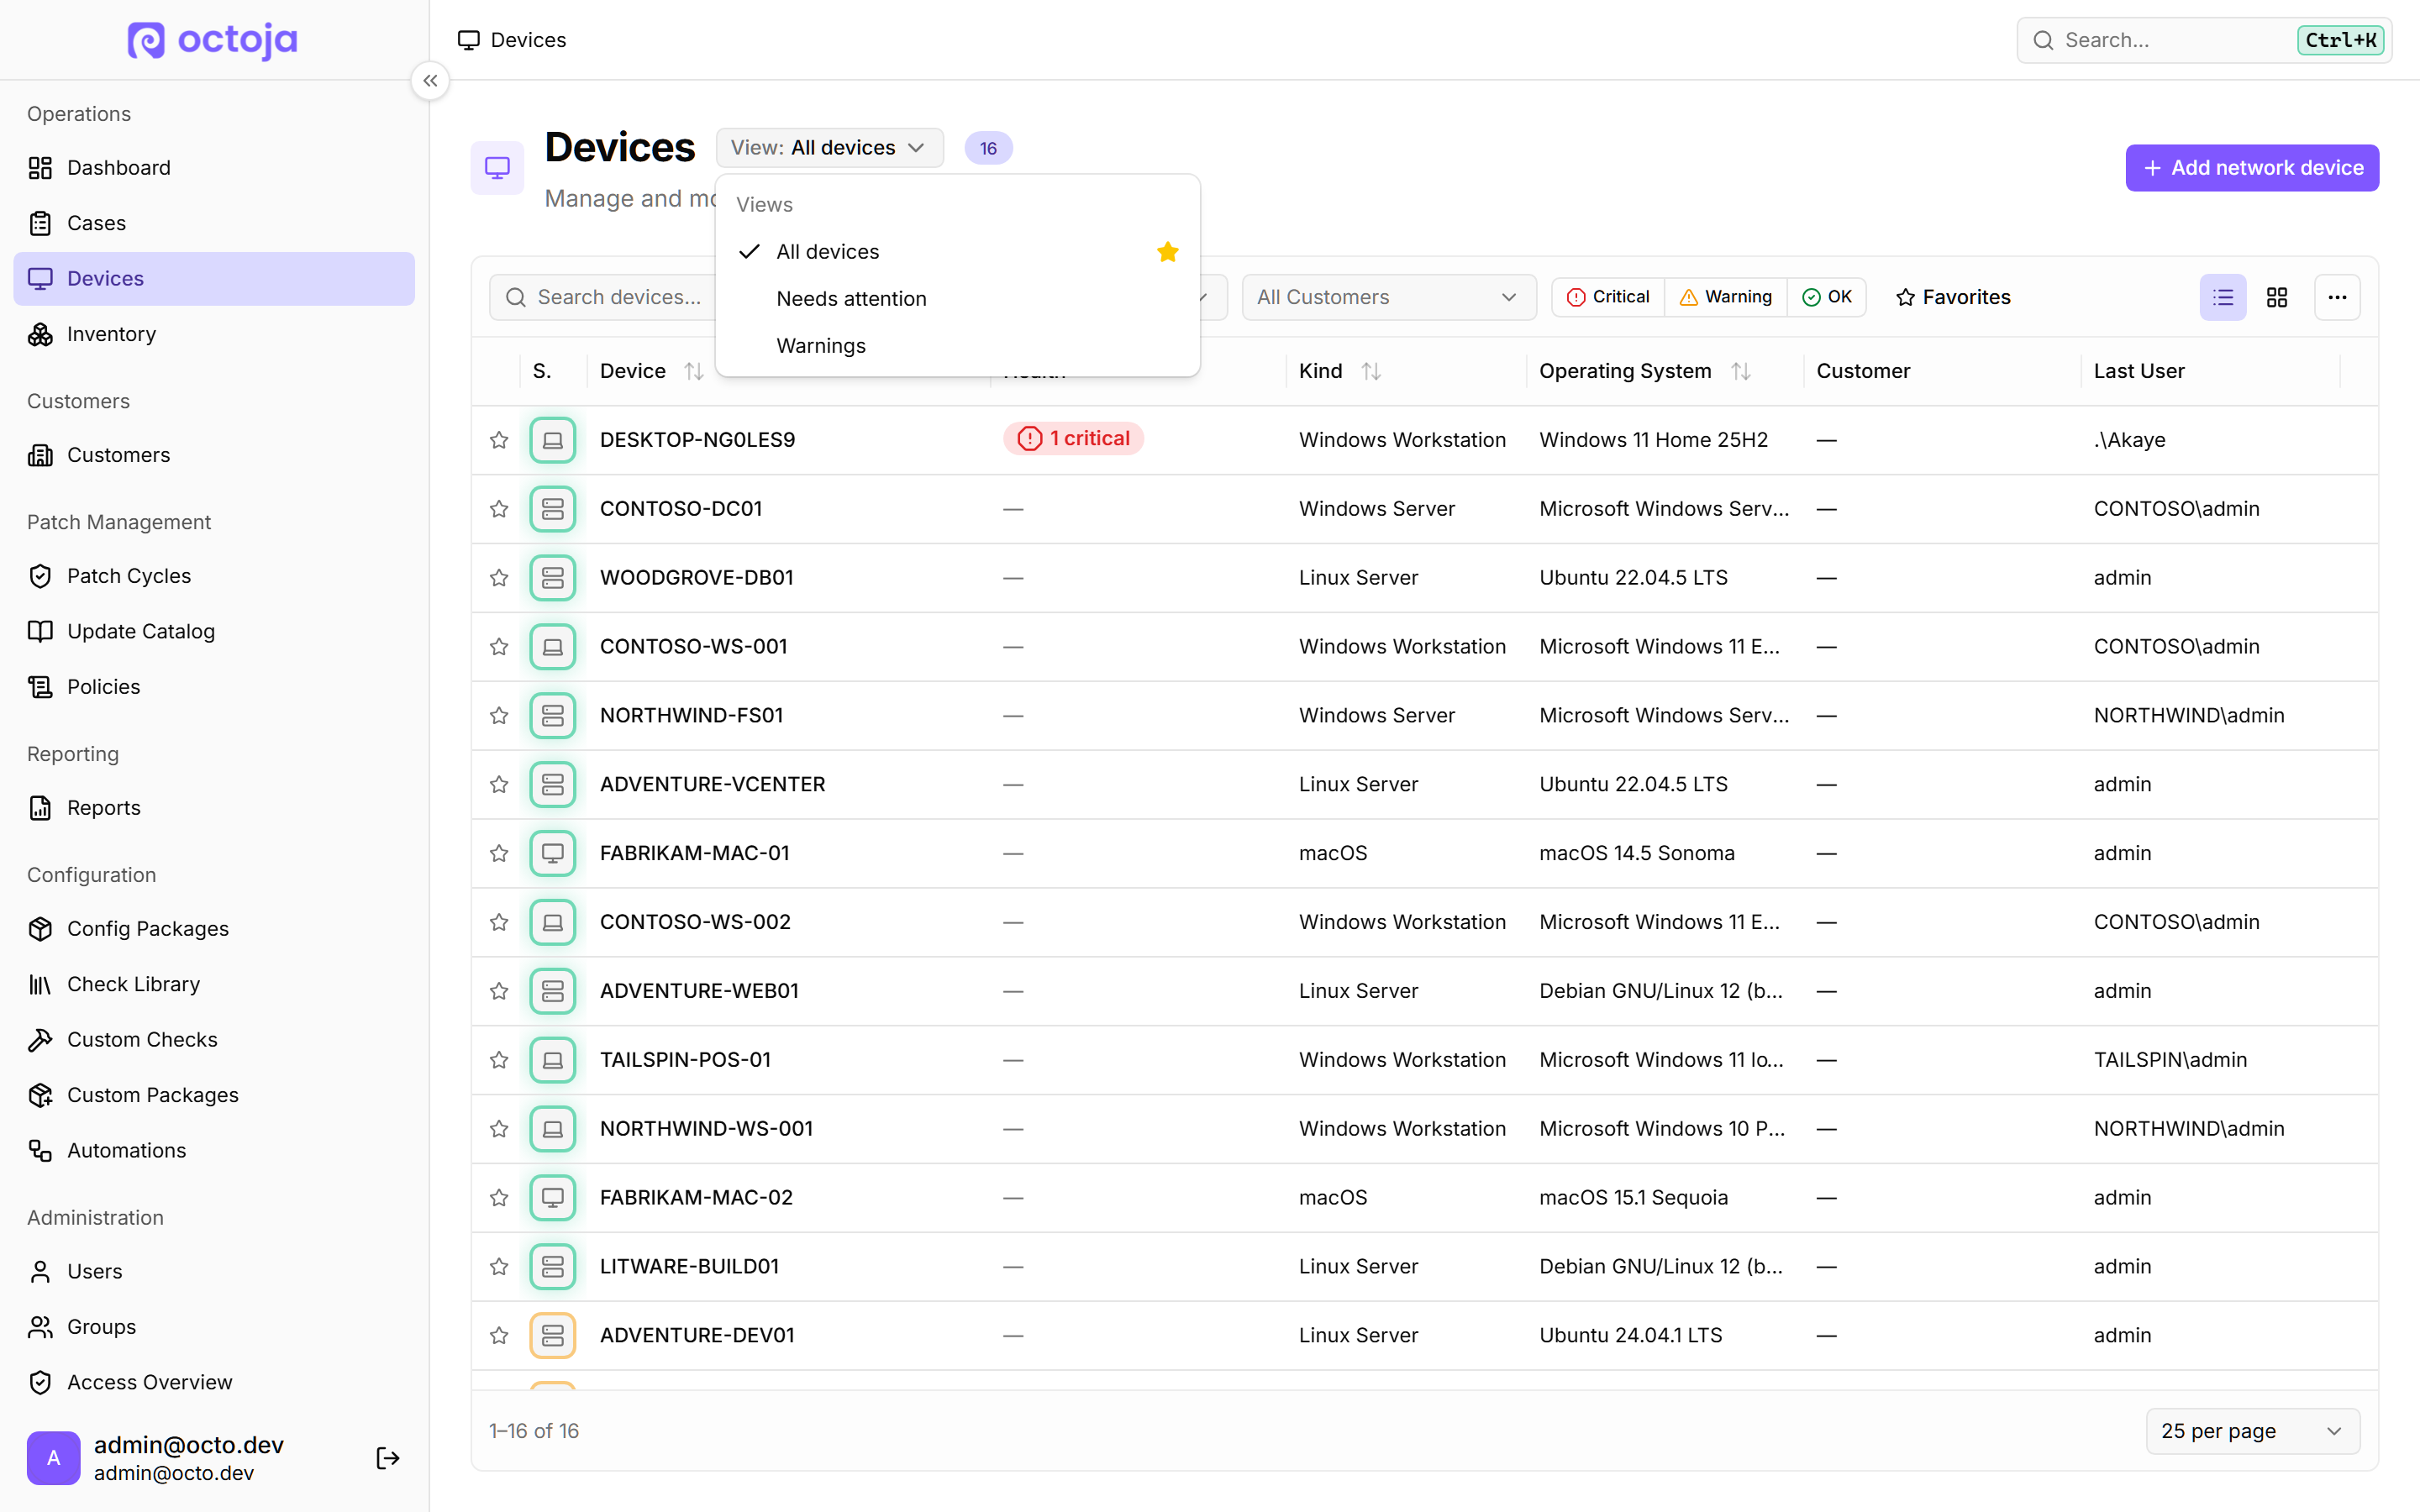Viewport: 2420px width, 1512px height.
Task: Sign out using the logout icon
Action: click(388, 1459)
